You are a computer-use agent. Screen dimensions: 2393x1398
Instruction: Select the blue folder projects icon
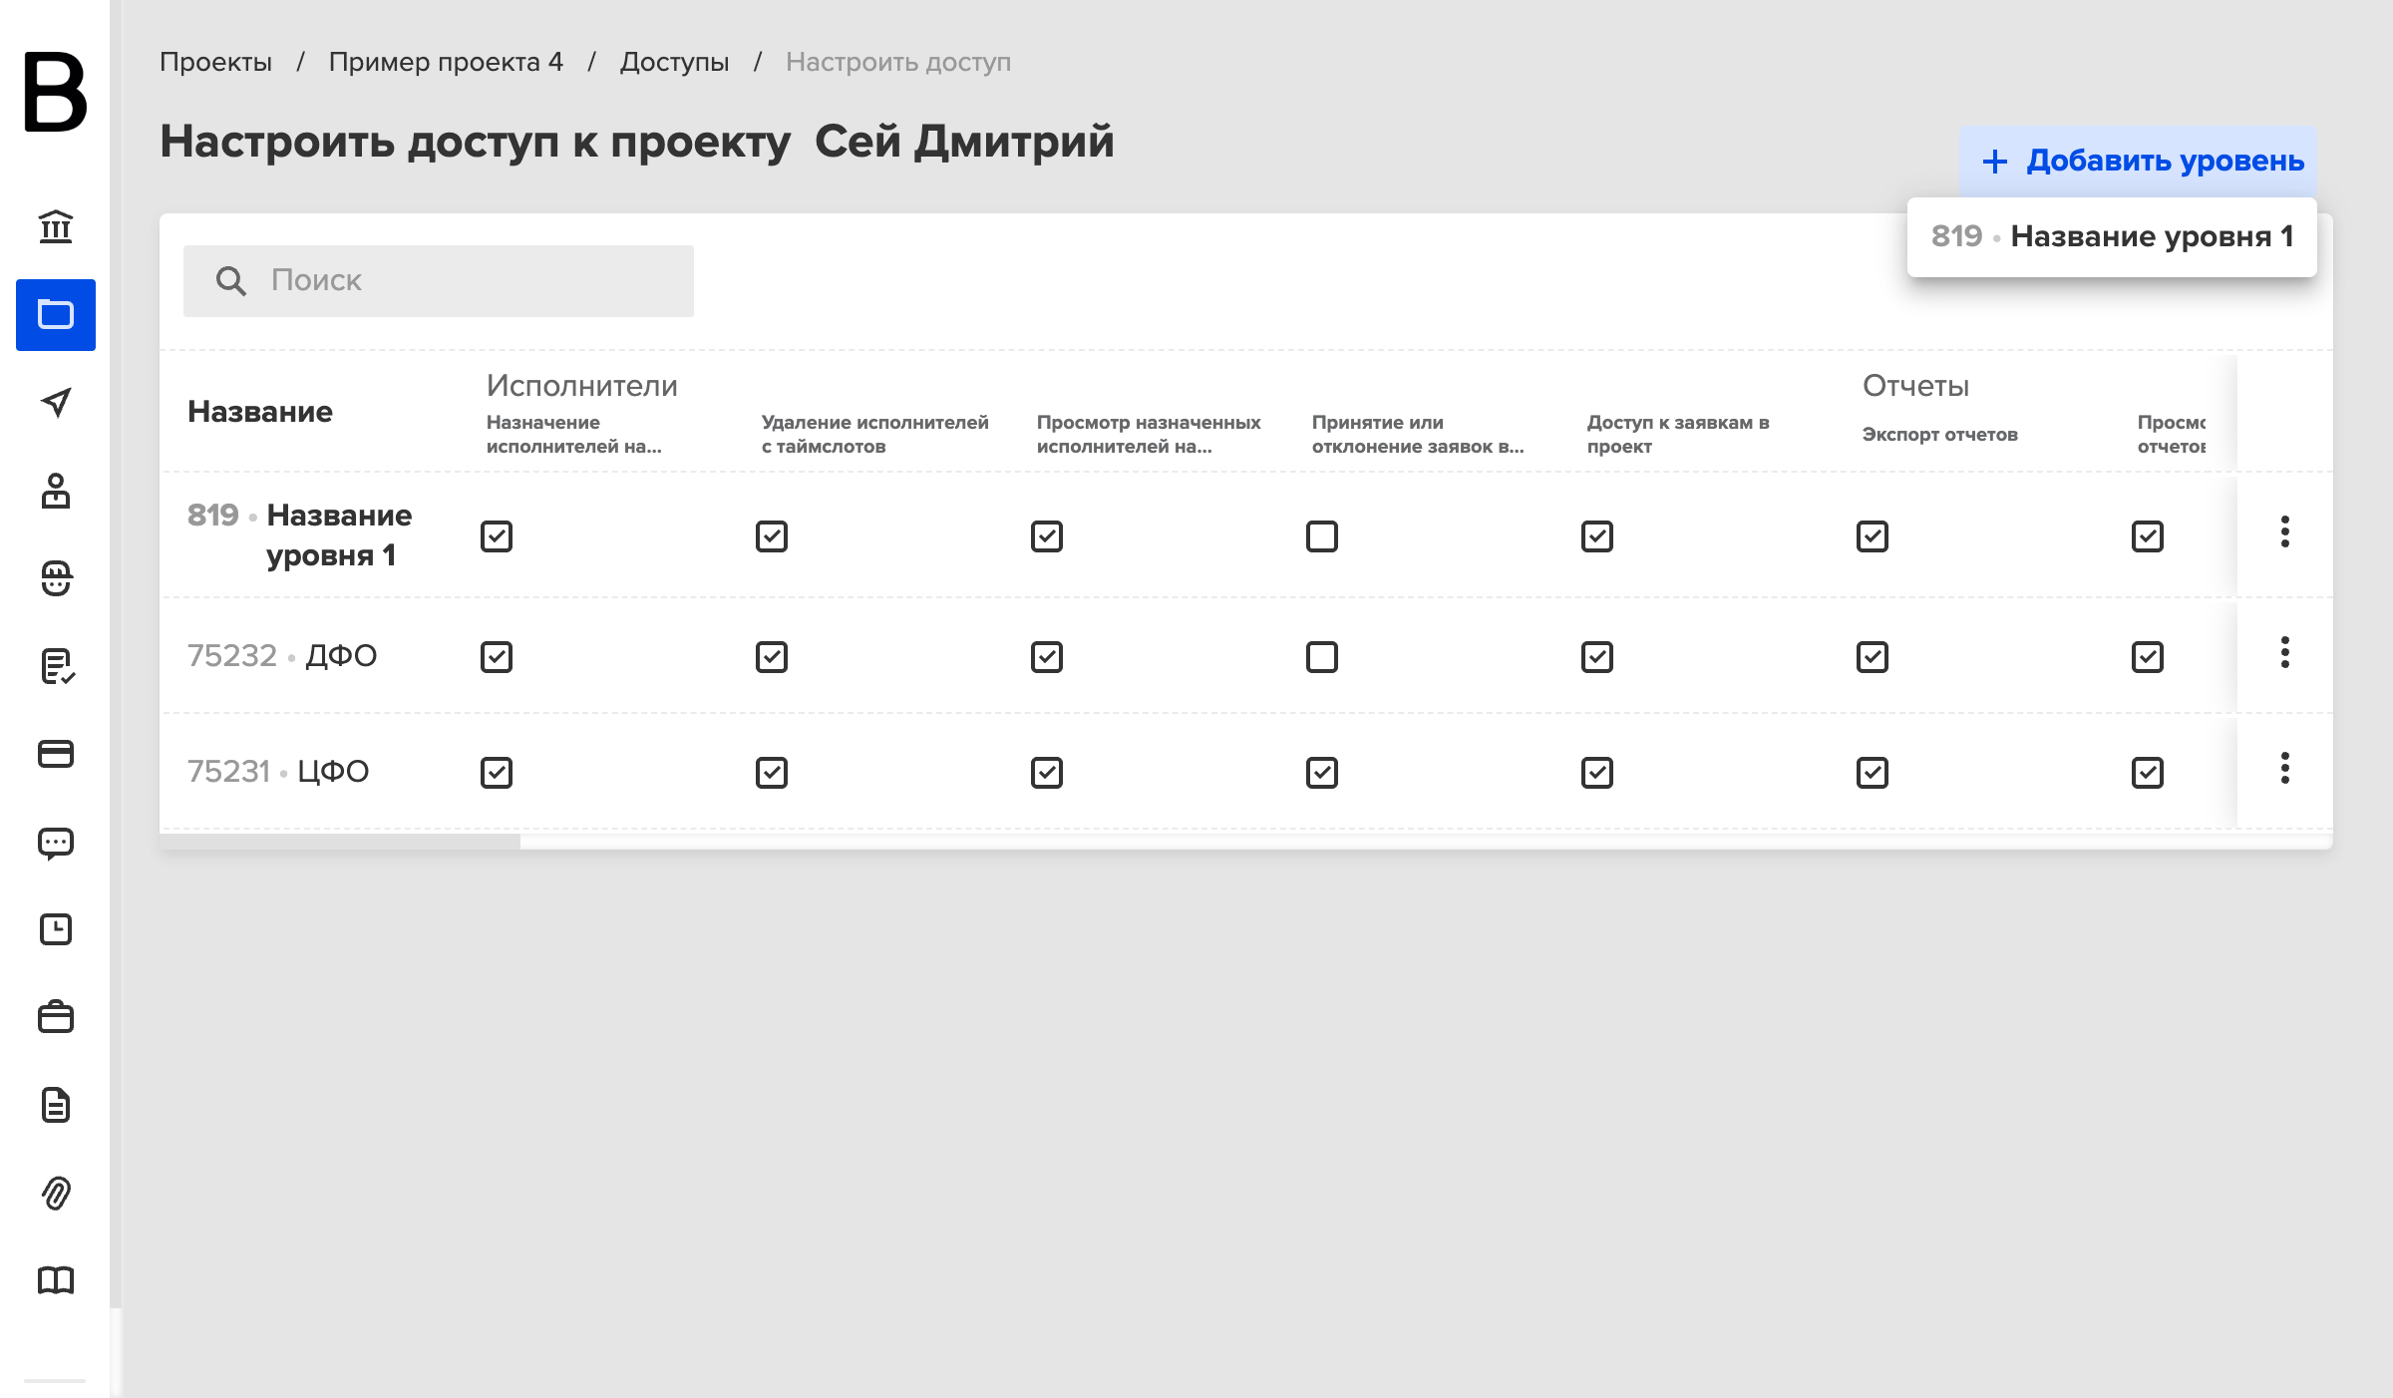(x=56, y=315)
